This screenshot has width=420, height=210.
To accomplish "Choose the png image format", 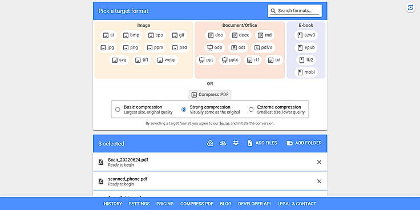I will tap(131, 48).
